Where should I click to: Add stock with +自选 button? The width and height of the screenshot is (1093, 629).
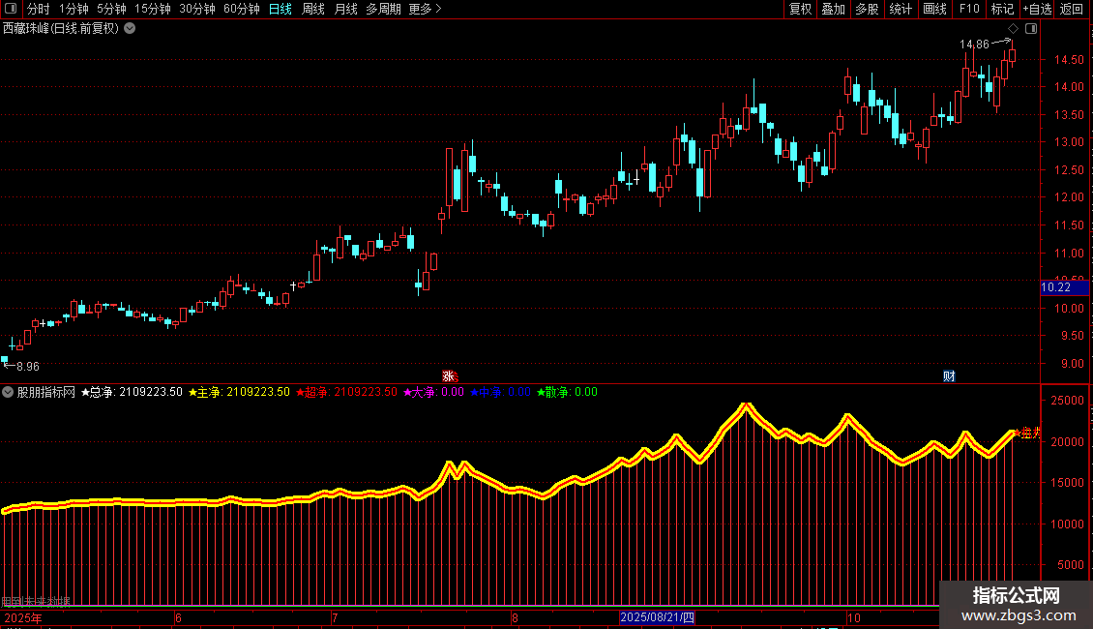click(x=1037, y=9)
